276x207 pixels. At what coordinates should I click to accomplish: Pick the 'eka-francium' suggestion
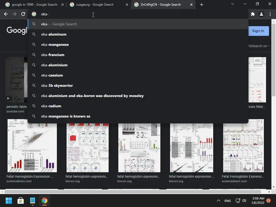(138, 55)
